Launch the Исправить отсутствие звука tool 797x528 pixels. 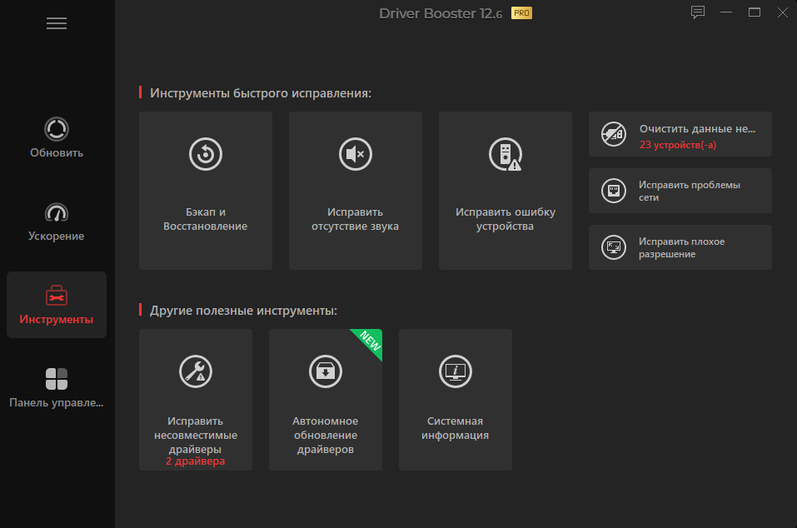[355, 190]
